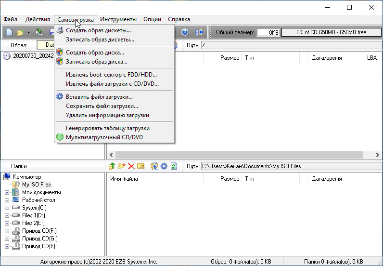Select My ISO Files in folder tree
Image resolution: width=383 pixels, height=266 pixels.
tap(36, 185)
